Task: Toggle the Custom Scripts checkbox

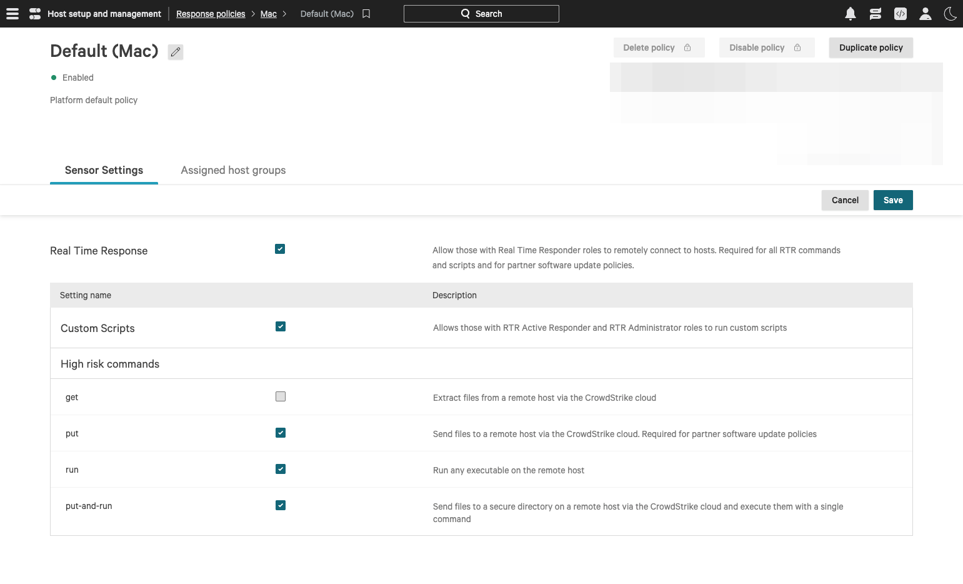Action: coord(281,326)
